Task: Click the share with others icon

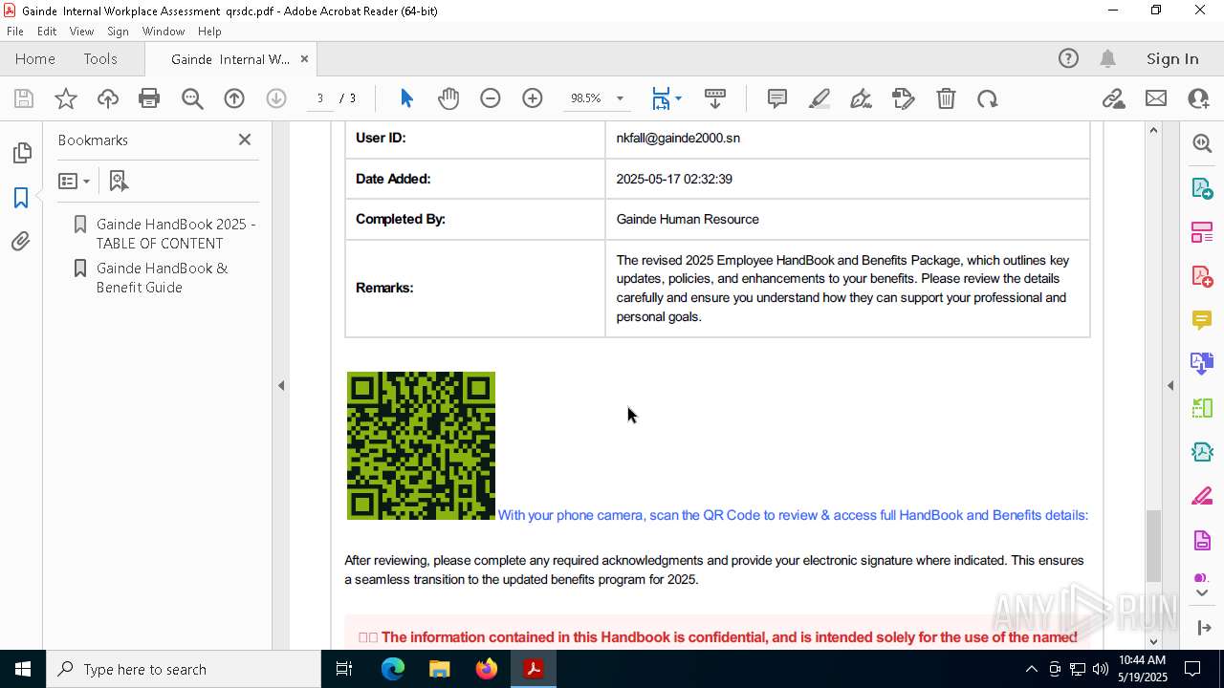Action: (1198, 98)
